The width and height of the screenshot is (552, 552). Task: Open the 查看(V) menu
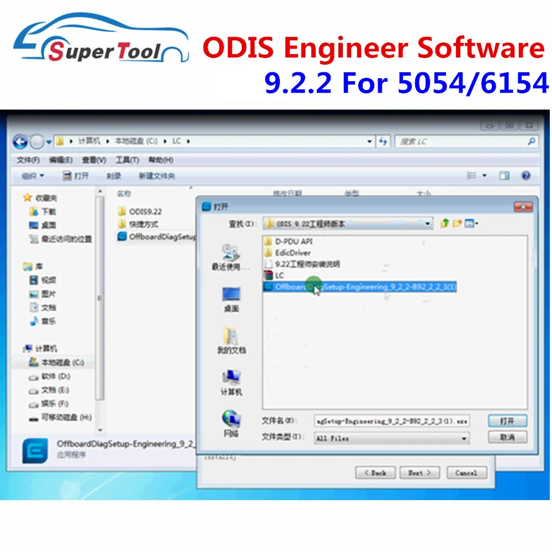[94, 160]
